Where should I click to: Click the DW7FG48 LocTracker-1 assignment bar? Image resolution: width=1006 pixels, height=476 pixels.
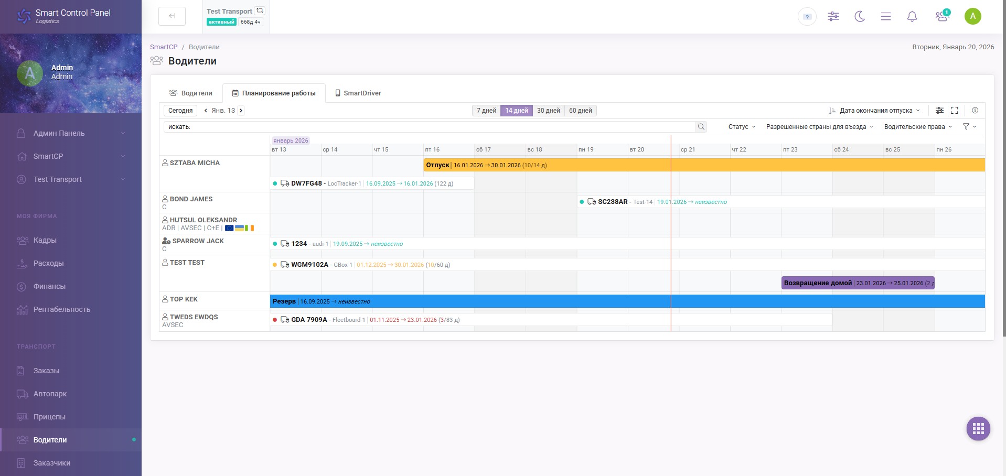372,183
